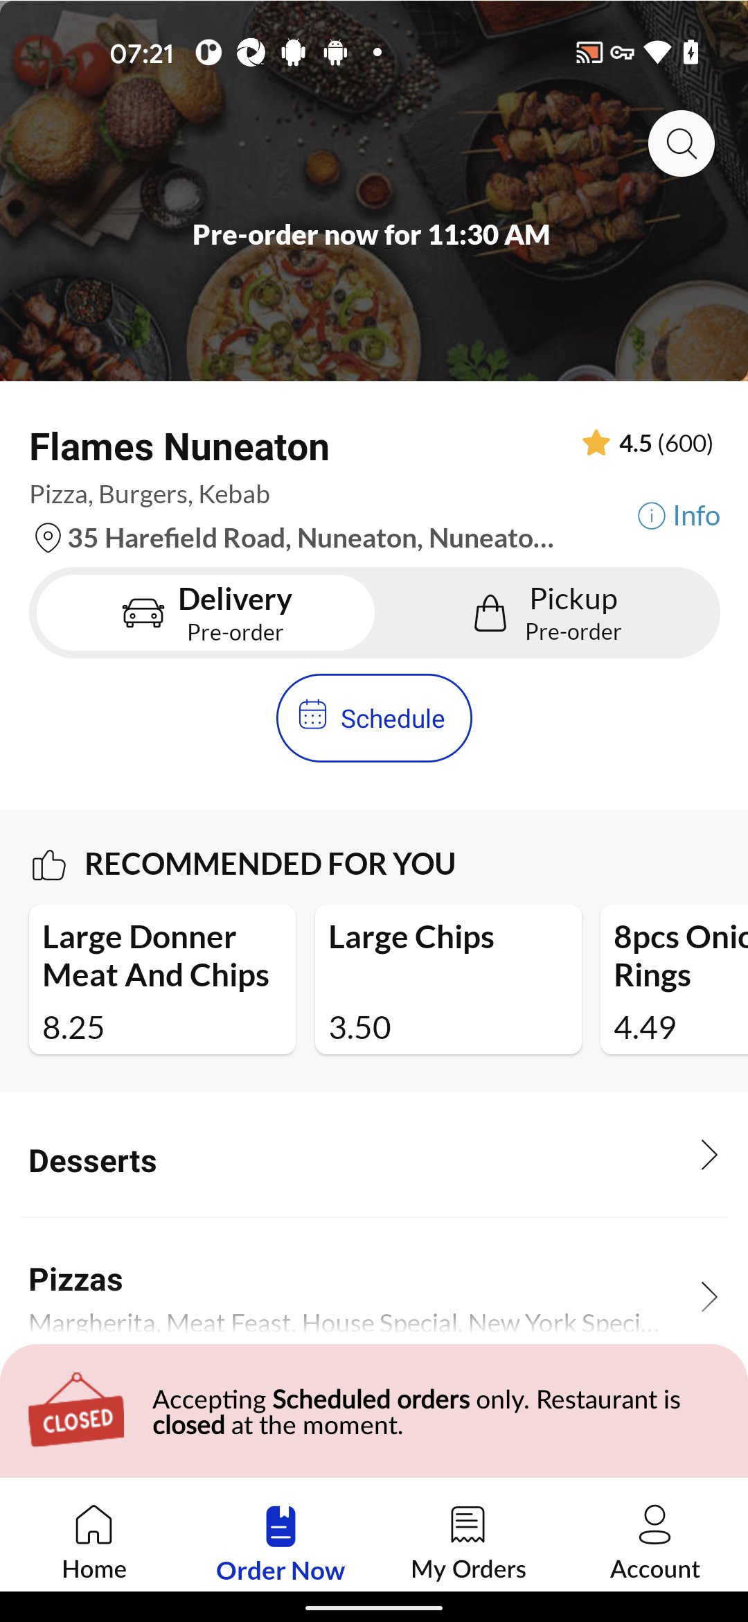Select Delivery Pre-order option
748x1622 pixels.
point(206,613)
